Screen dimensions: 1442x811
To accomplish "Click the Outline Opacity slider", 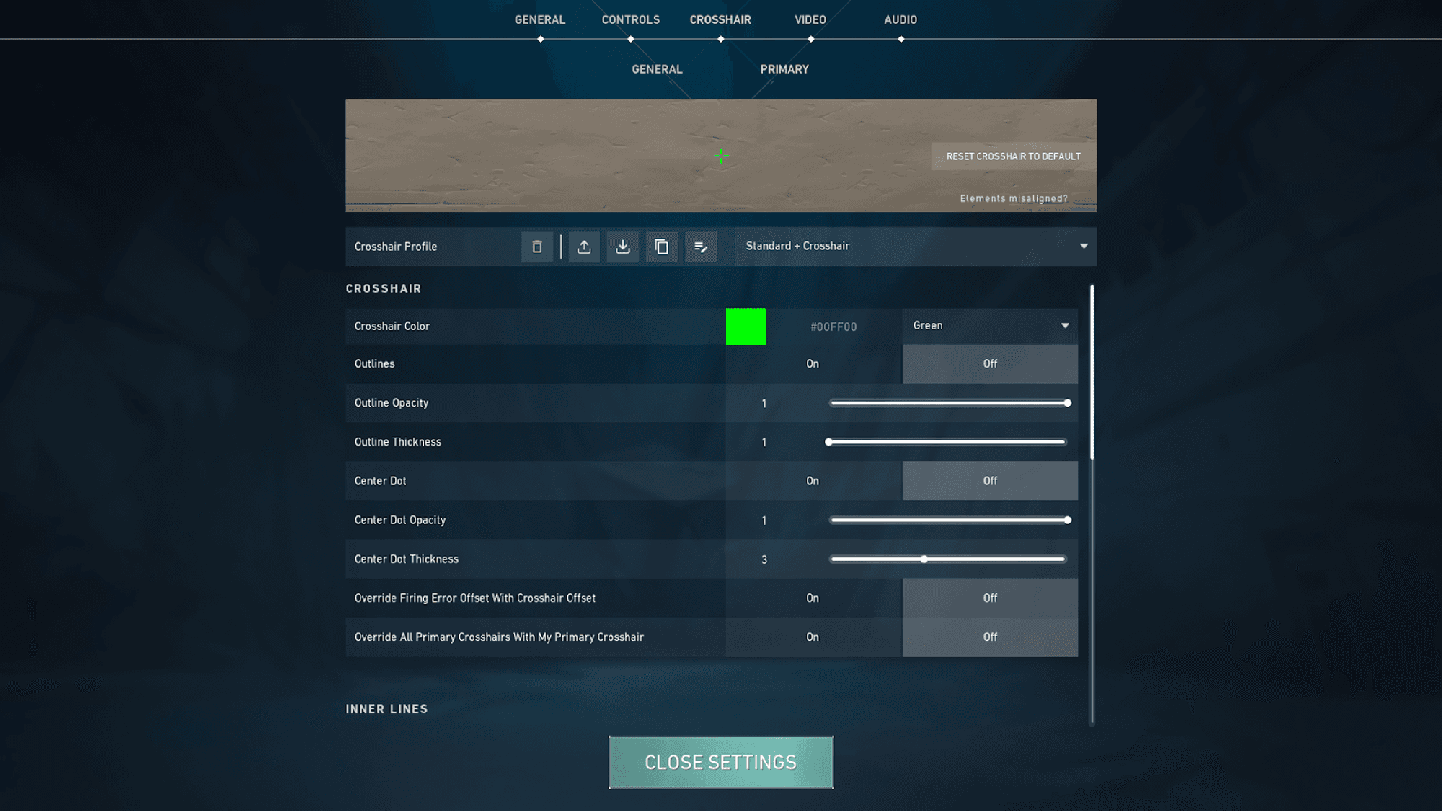I will click(949, 403).
